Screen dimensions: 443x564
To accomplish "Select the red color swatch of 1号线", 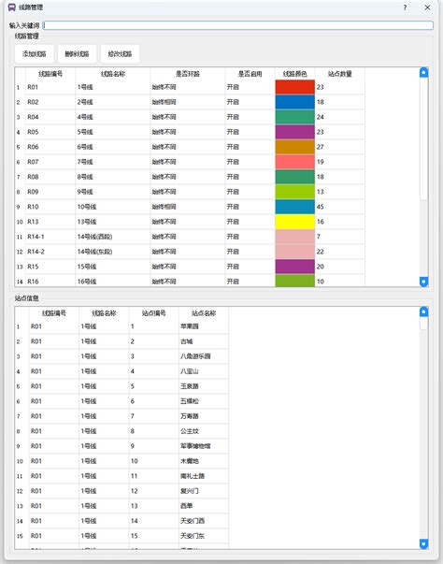I will point(295,87).
